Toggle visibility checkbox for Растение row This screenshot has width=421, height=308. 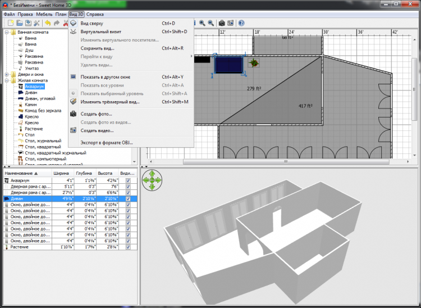tap(129, 247)
